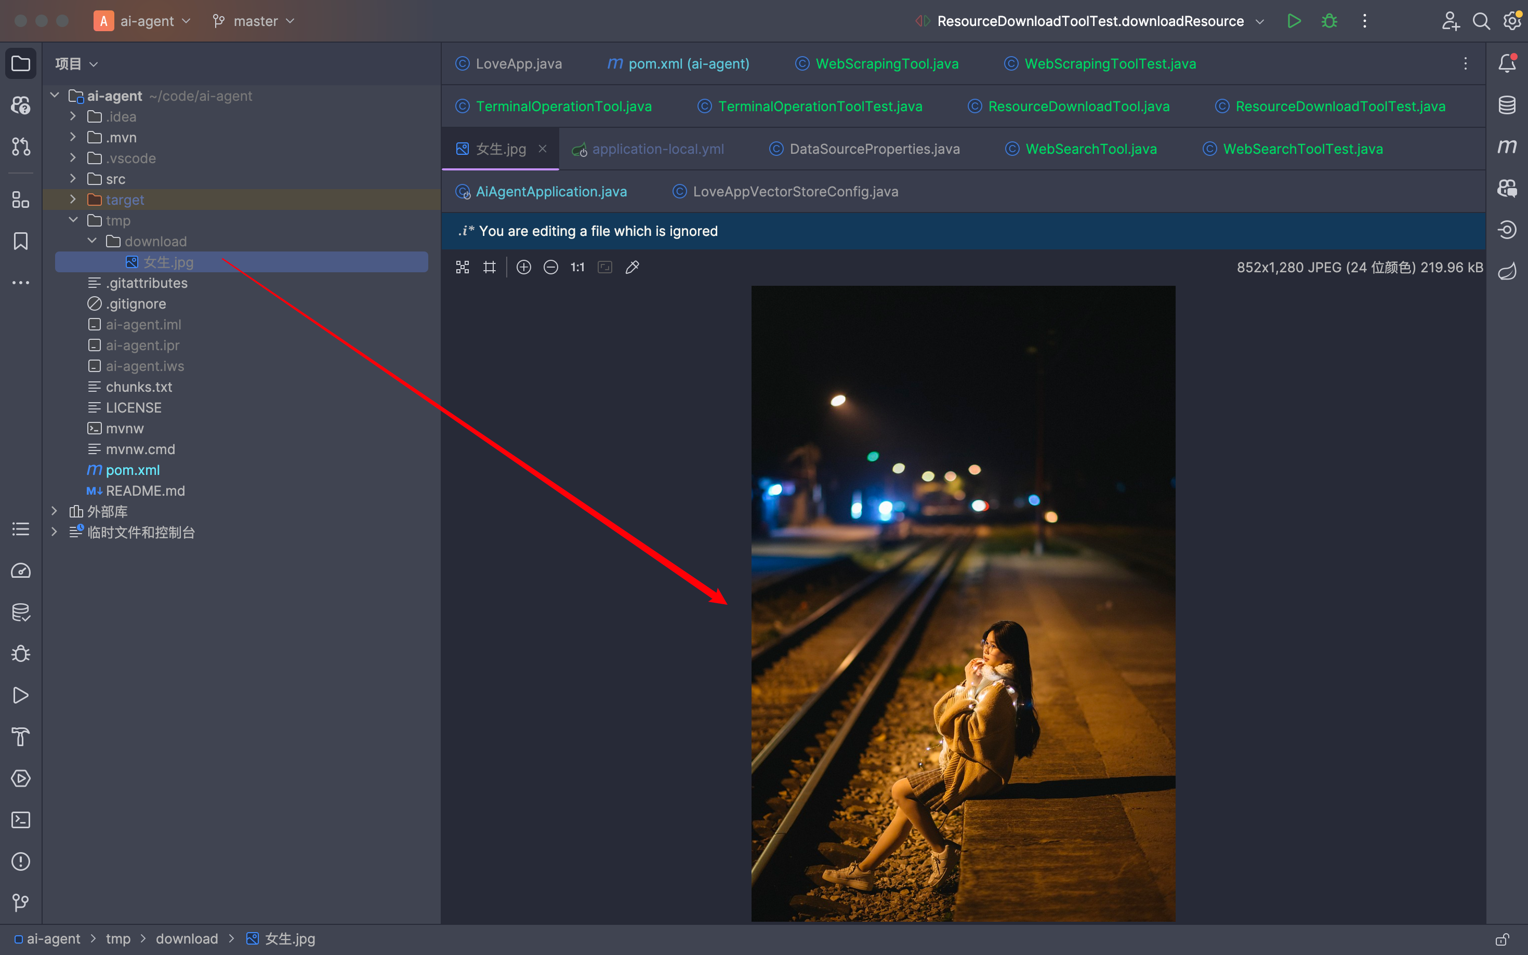Open the Services tool window
This screenshot has height=955, width=1528.
click(x=21, y=778)
